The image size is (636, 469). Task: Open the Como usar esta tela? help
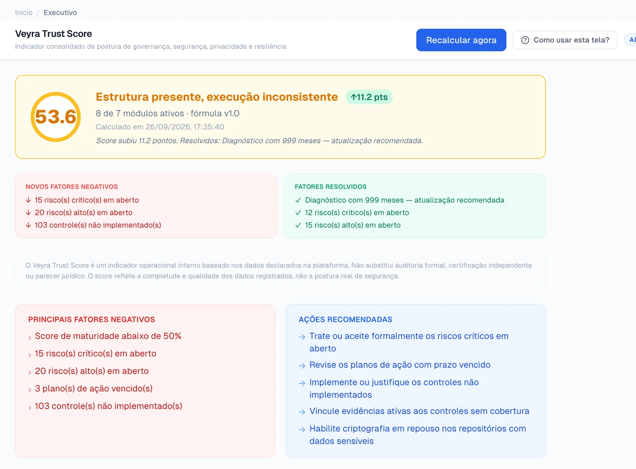coord(565,40)
